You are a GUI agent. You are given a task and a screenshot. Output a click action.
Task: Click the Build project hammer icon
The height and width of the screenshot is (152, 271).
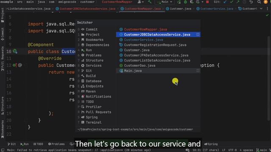(149, 2)
